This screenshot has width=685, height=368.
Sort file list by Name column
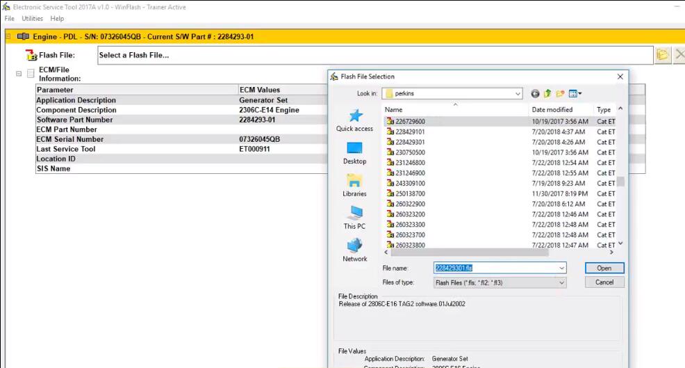tap(455, 110)
